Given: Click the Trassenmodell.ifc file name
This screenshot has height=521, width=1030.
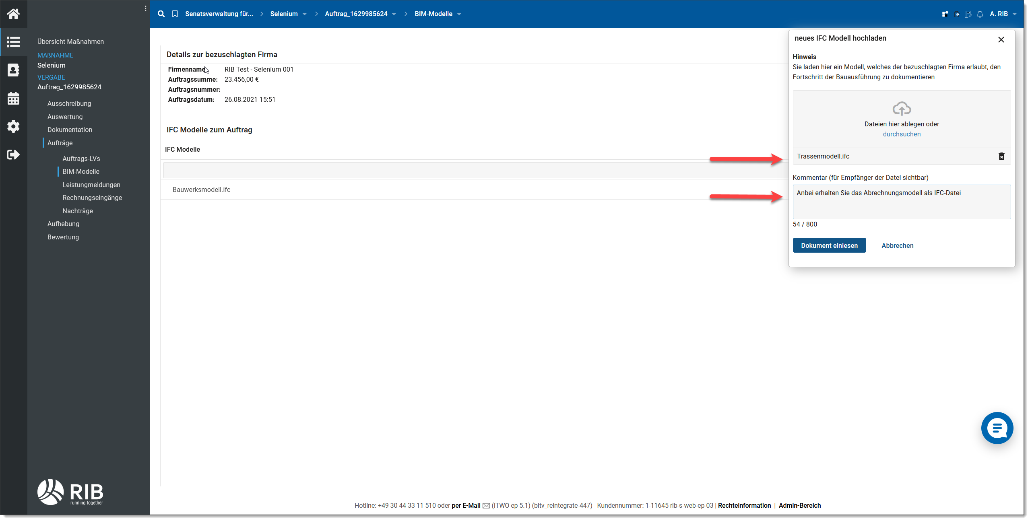Looking at the screenshot, I should click(x=823, y=156).
